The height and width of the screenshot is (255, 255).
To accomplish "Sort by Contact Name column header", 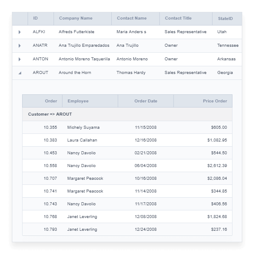I will (x=136, y=18).
